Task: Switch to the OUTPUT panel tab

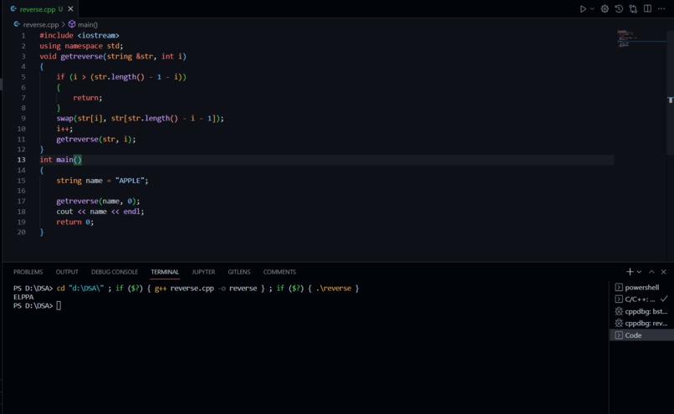Action: click(67, 272)
